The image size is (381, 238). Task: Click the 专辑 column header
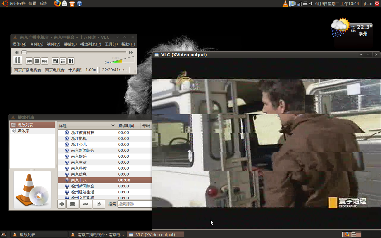[146, 126]
